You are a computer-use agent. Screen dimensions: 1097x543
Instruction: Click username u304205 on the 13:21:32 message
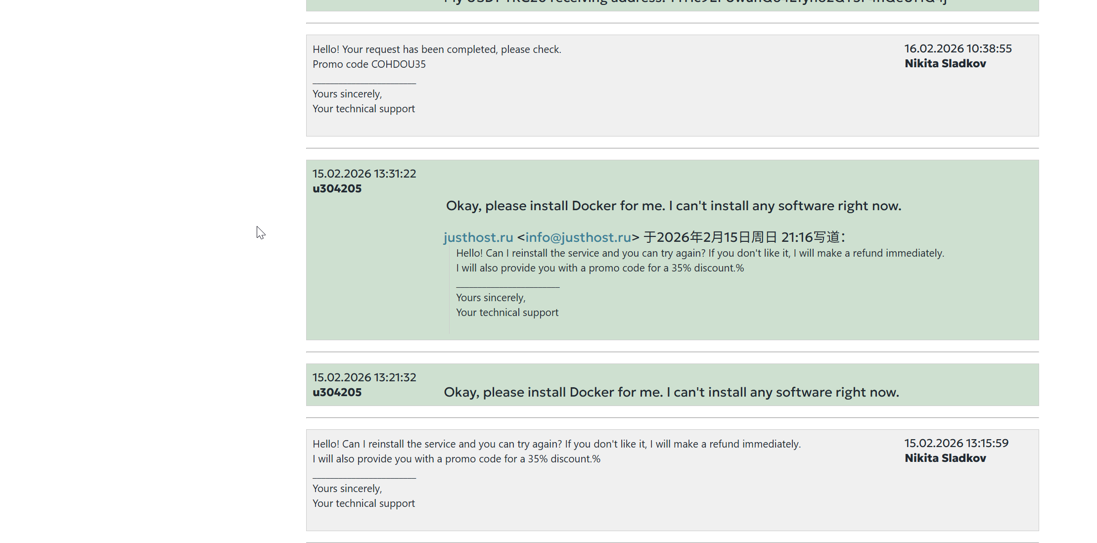[337, 392]
